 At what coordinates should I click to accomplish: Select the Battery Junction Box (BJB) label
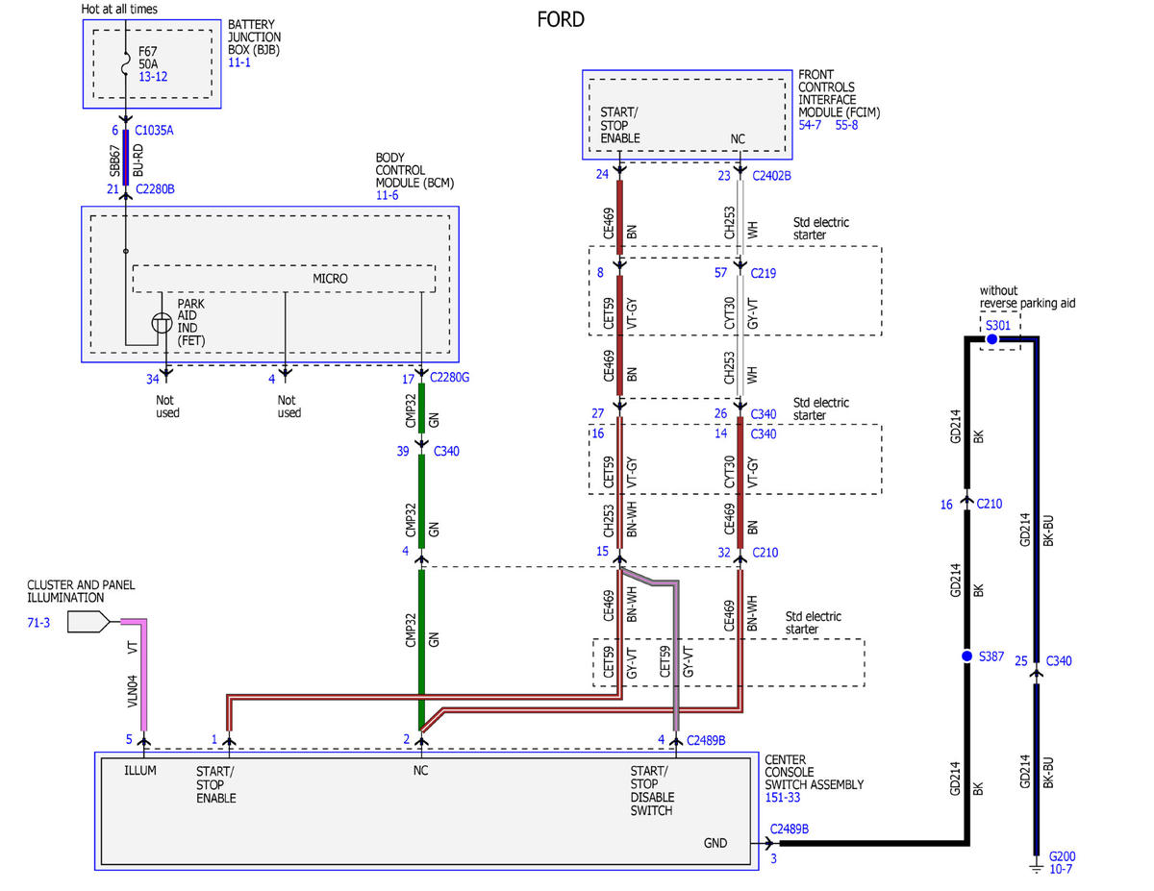click(x=254, y=37)
